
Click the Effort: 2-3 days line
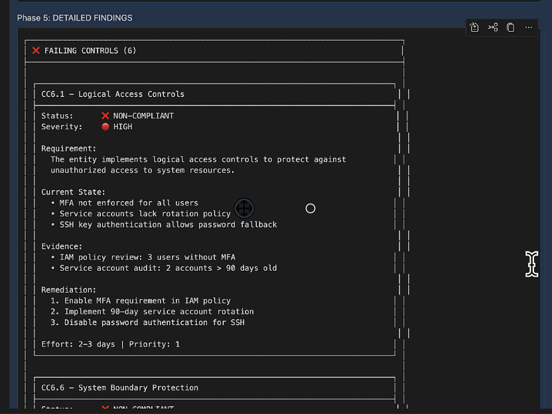[110, 344]
